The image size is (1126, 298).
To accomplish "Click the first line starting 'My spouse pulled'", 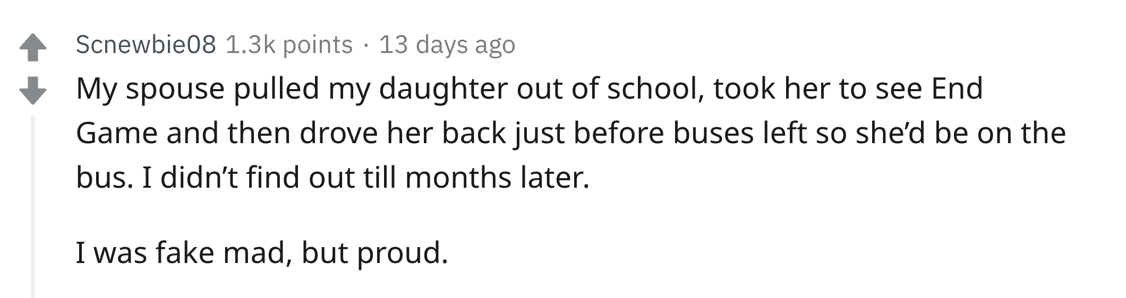I will [x=529, y=89].
